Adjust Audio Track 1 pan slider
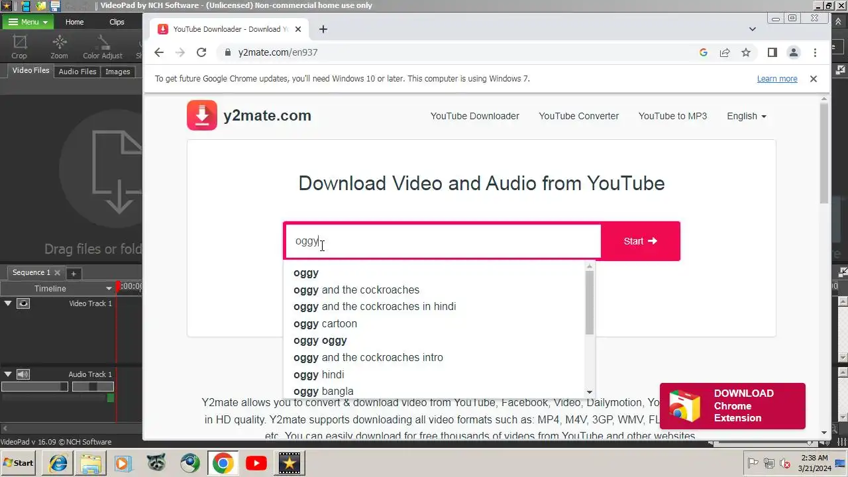848x477 pixels. click(93, 386)
